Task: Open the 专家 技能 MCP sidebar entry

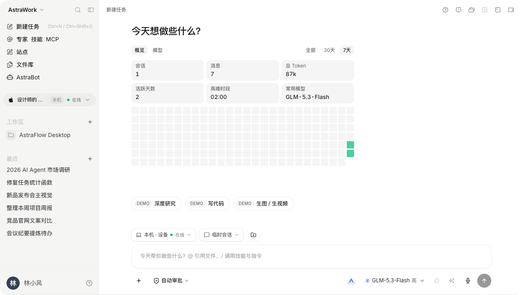Action: [x=50, y=39]
